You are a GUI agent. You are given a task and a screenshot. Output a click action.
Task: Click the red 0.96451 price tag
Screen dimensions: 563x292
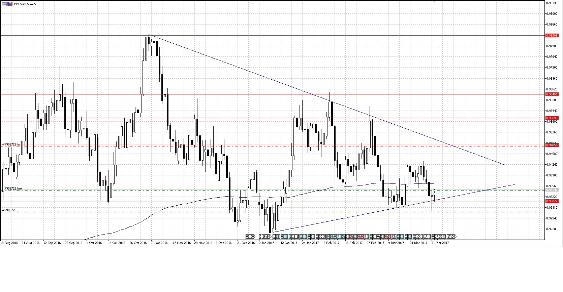(552, 94)
